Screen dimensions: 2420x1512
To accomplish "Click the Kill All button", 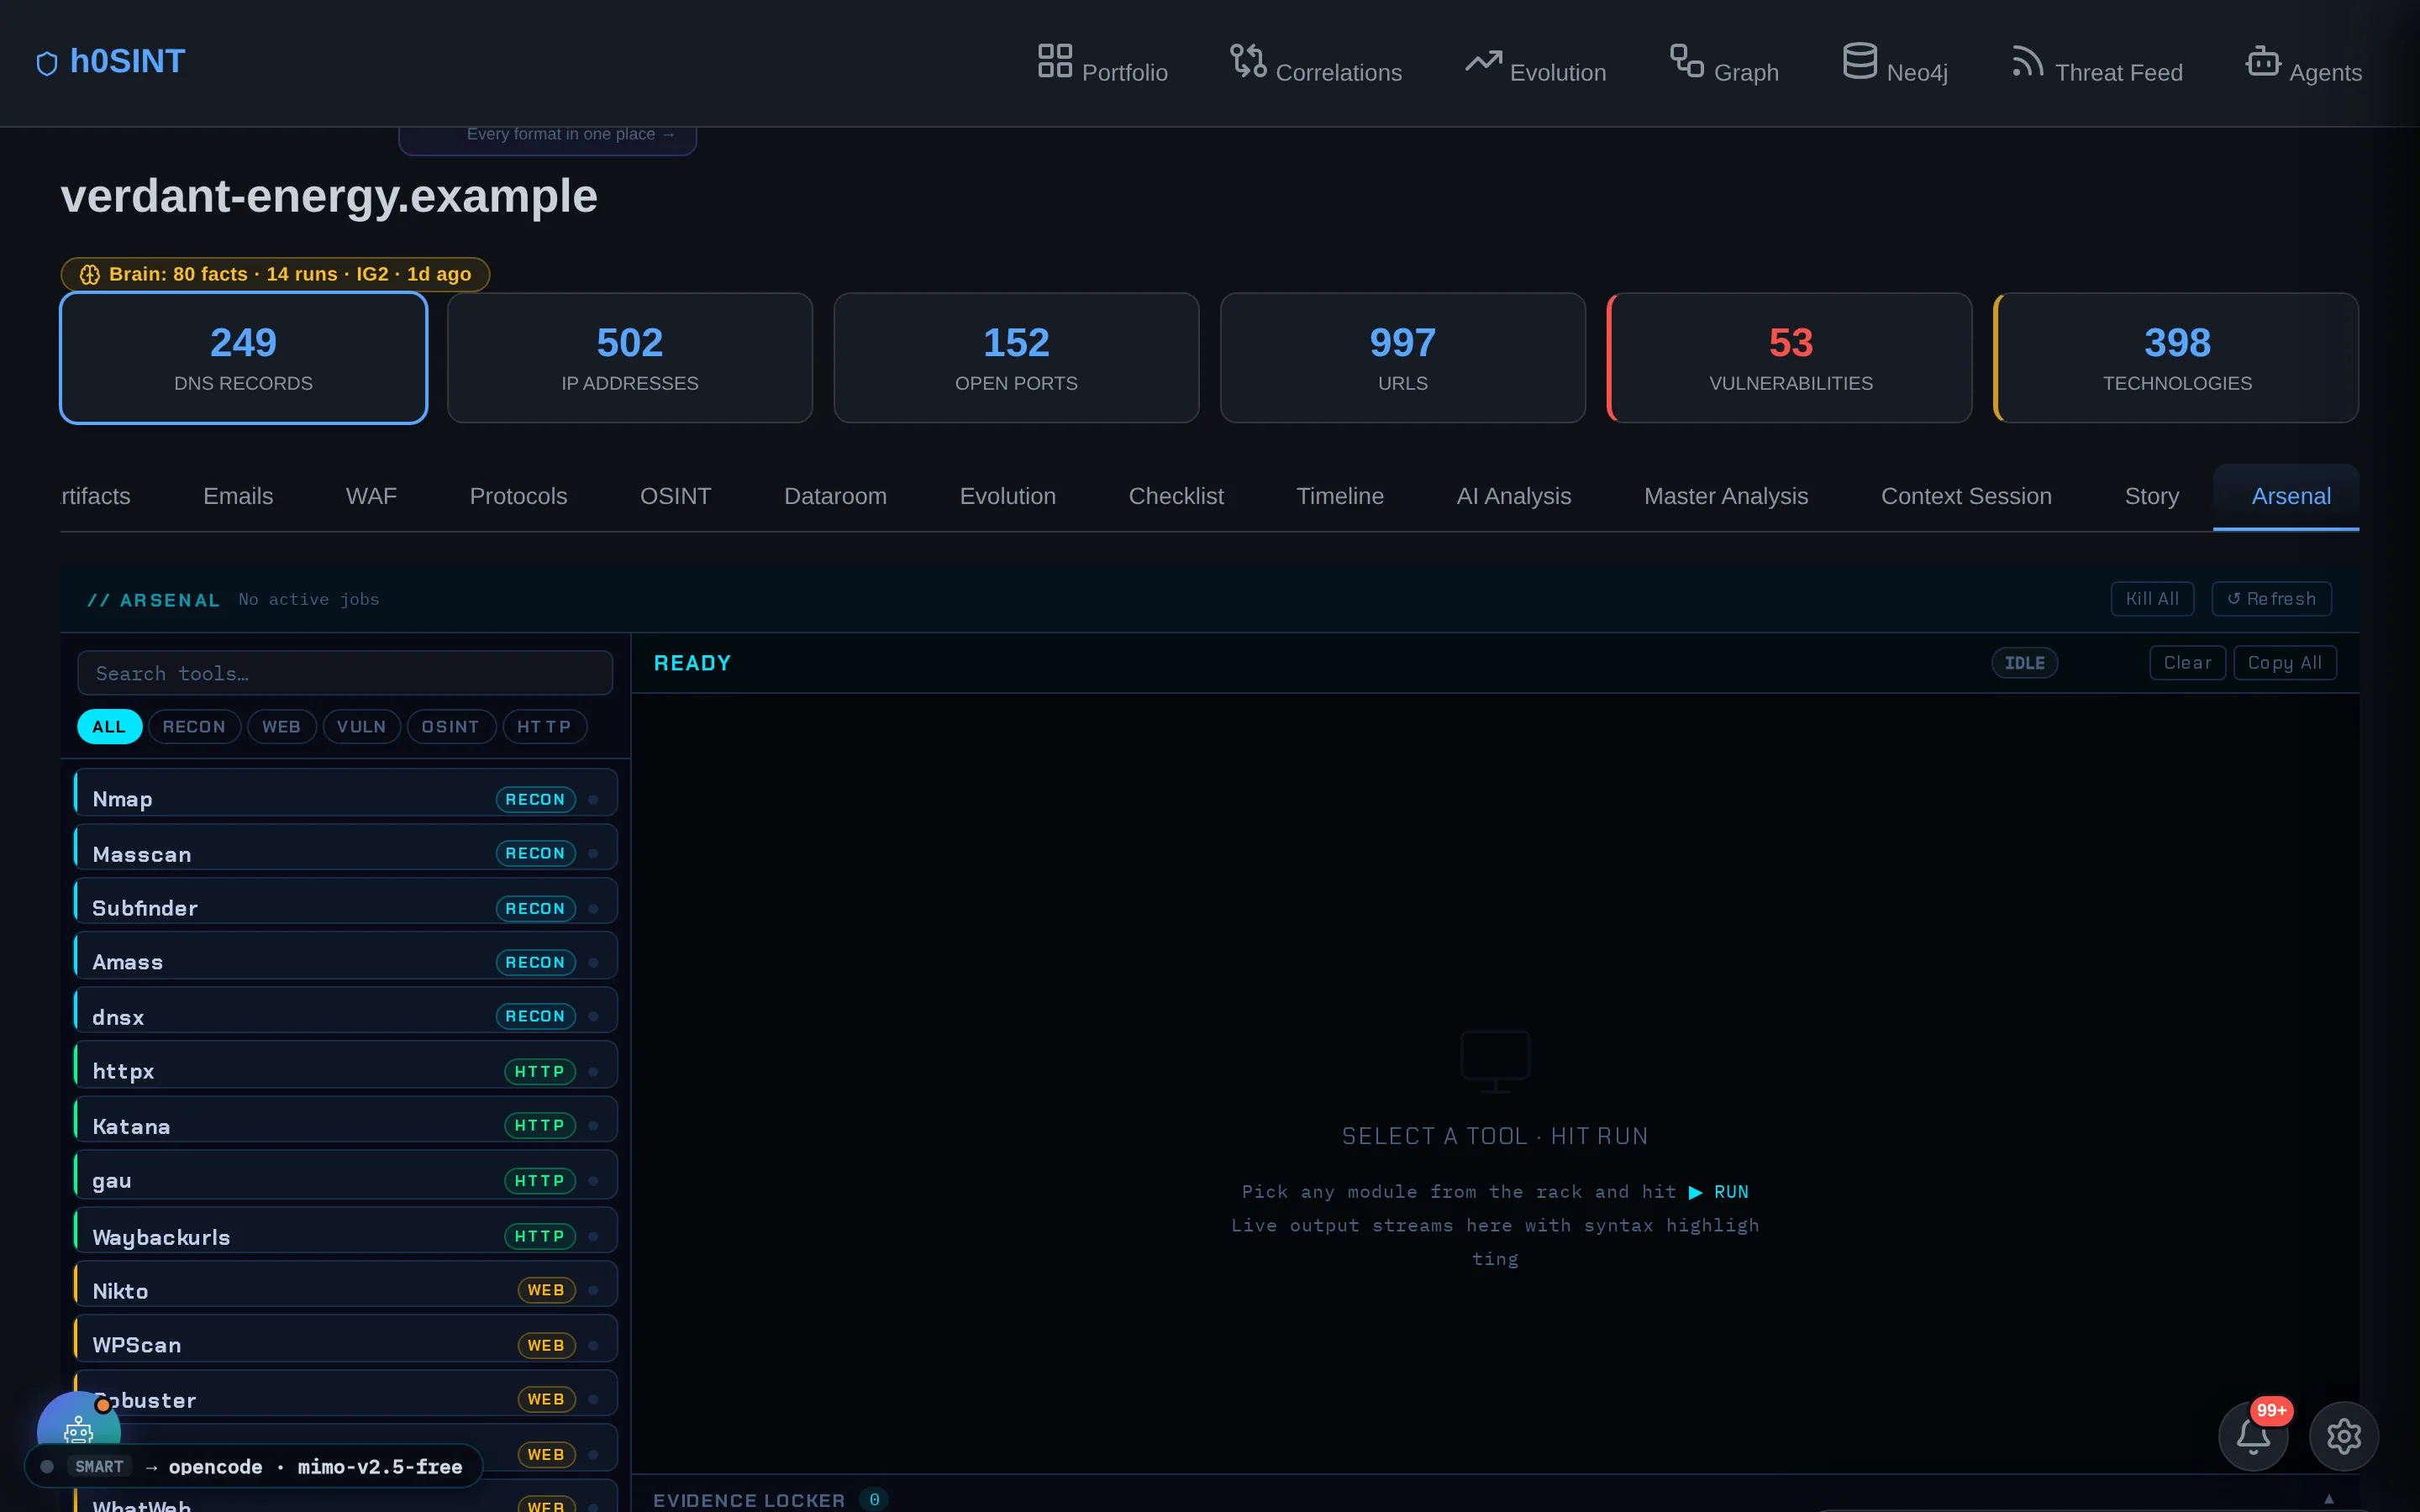I will [2152, 599].
